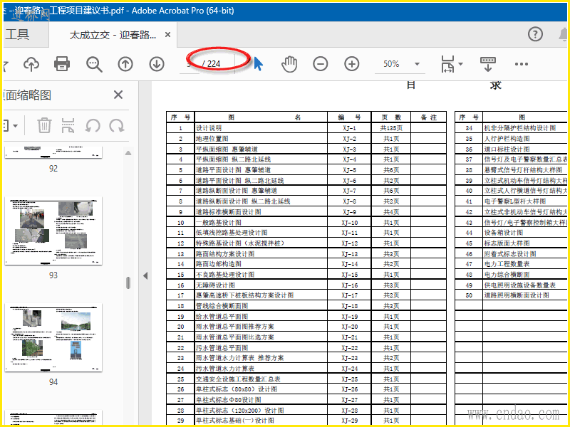The height and width of the screenshot is (427, 570).
Task: Select the 太成立交 - 迎春路 document tab
Action: coord(113,35)
